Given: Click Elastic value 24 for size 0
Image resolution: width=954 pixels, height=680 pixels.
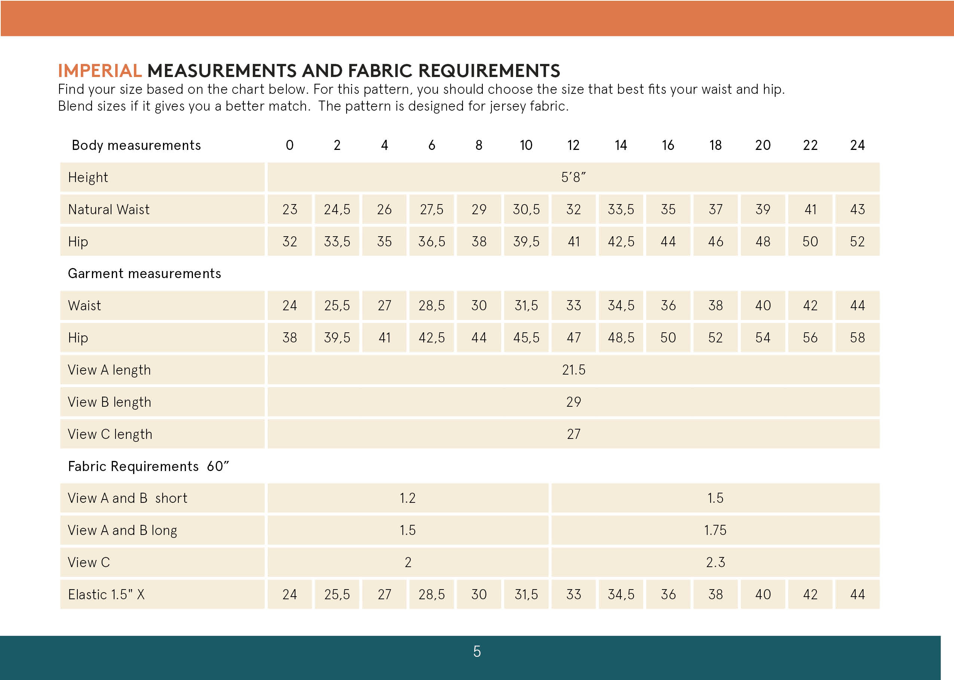Looking at the screenshot, I should pos(290,595).
